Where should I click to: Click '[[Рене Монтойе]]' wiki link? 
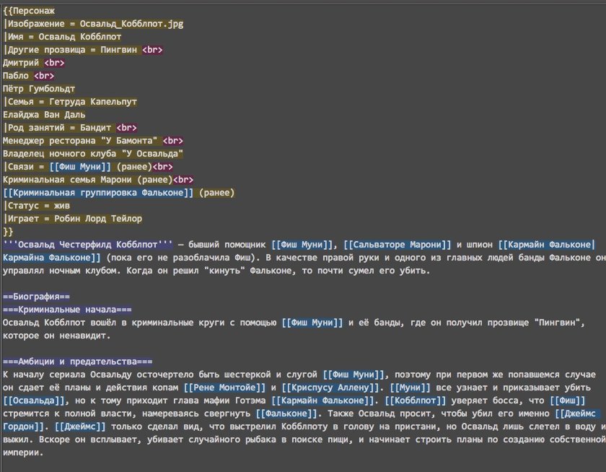224,388
